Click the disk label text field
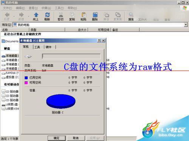This screenshot has width=189, height=141. tap(71, 56)
